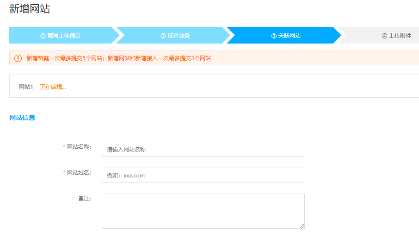Click the orange notice text about submission limits
Viewport: 419px width, 245px height.
tap(118, 58)
